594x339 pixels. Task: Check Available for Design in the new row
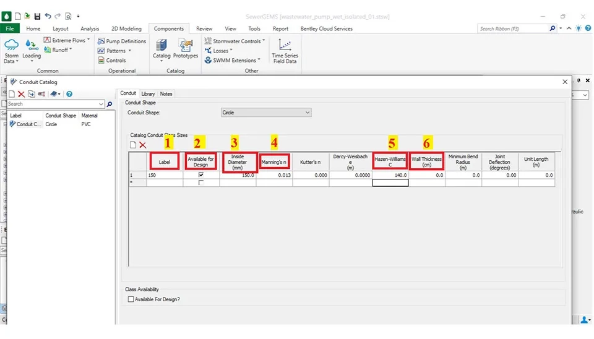point(201,183)
